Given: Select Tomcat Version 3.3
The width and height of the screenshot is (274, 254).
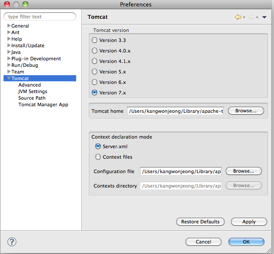Looking at the screenshot, I should point(95,40).
